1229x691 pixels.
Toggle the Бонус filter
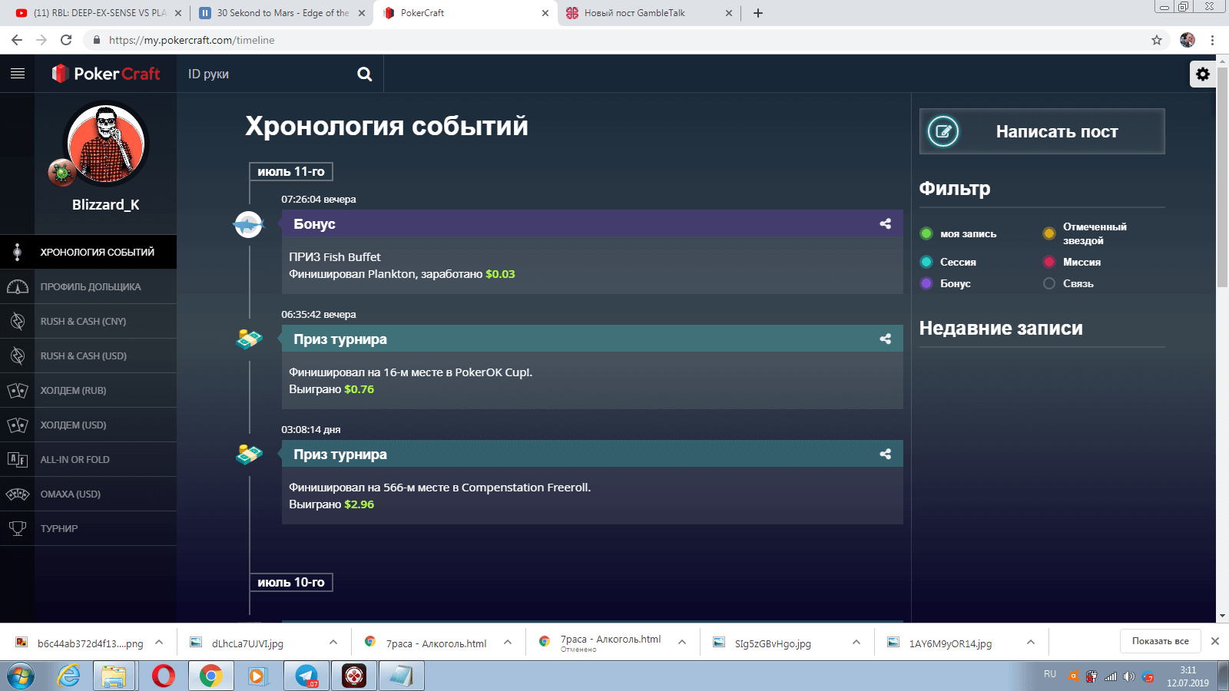tap(946, 283)
